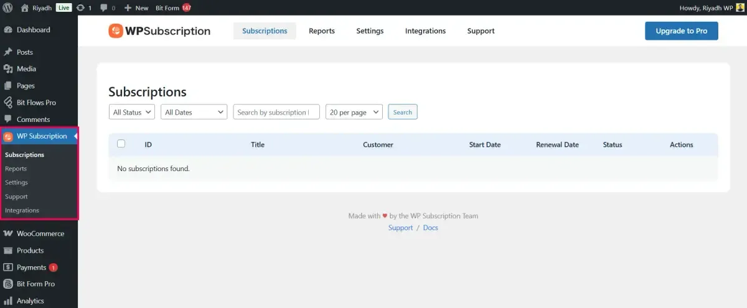The height and width of the screenshot is (308, 747).
Task: Click the WordPress logo icon in admin bar
Action: 8,7
